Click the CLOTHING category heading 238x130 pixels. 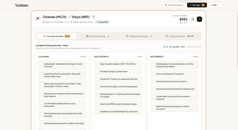pyautogui.click(x=44, y=57)
